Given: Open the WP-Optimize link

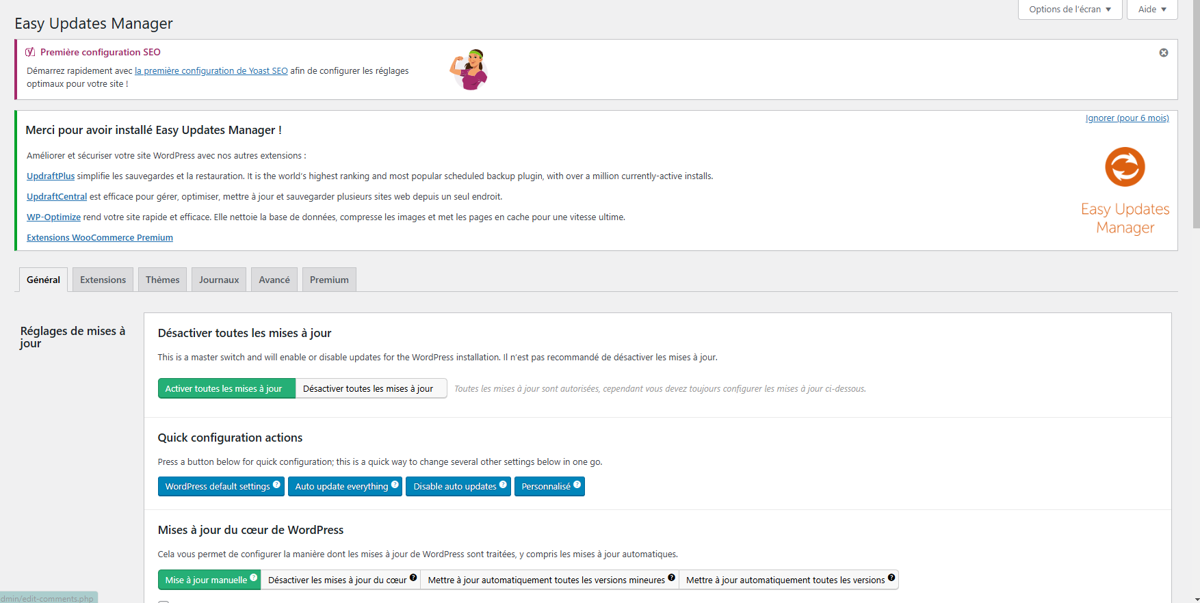Looking at the screenshot, I should click(x=53, y=217).
